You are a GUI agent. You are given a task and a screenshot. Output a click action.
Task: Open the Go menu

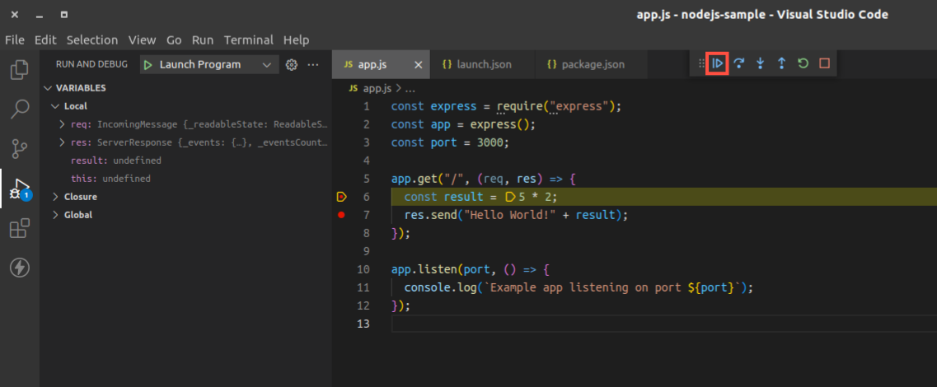174,40
